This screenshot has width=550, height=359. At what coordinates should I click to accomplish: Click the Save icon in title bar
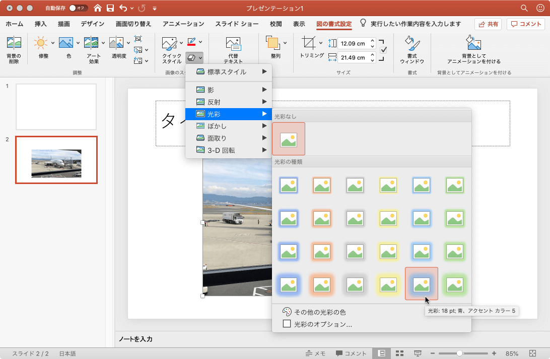click(x=110, y=8)
